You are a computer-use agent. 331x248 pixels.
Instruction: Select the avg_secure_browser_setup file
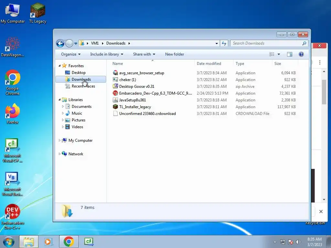coord(142,73)
